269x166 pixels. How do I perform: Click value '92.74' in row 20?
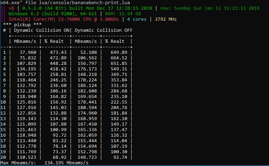120,157
